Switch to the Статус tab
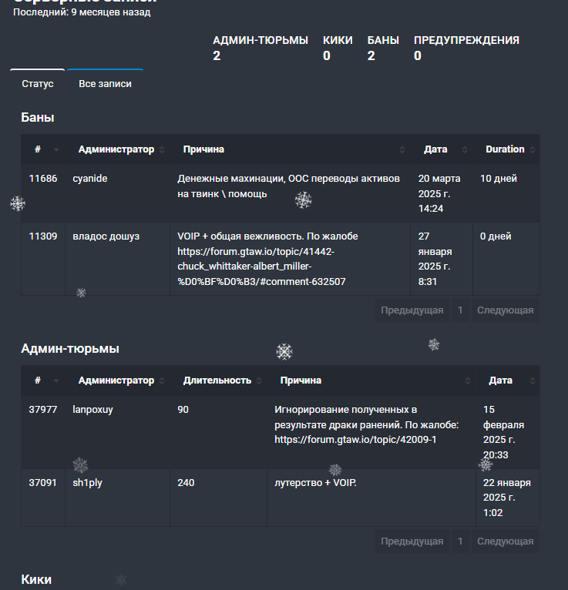This screenshot has height=590, width=568. tap(38, 83)
